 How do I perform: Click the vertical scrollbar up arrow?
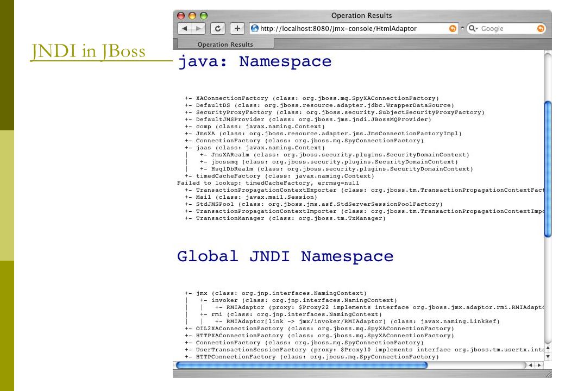coord(548,348)
